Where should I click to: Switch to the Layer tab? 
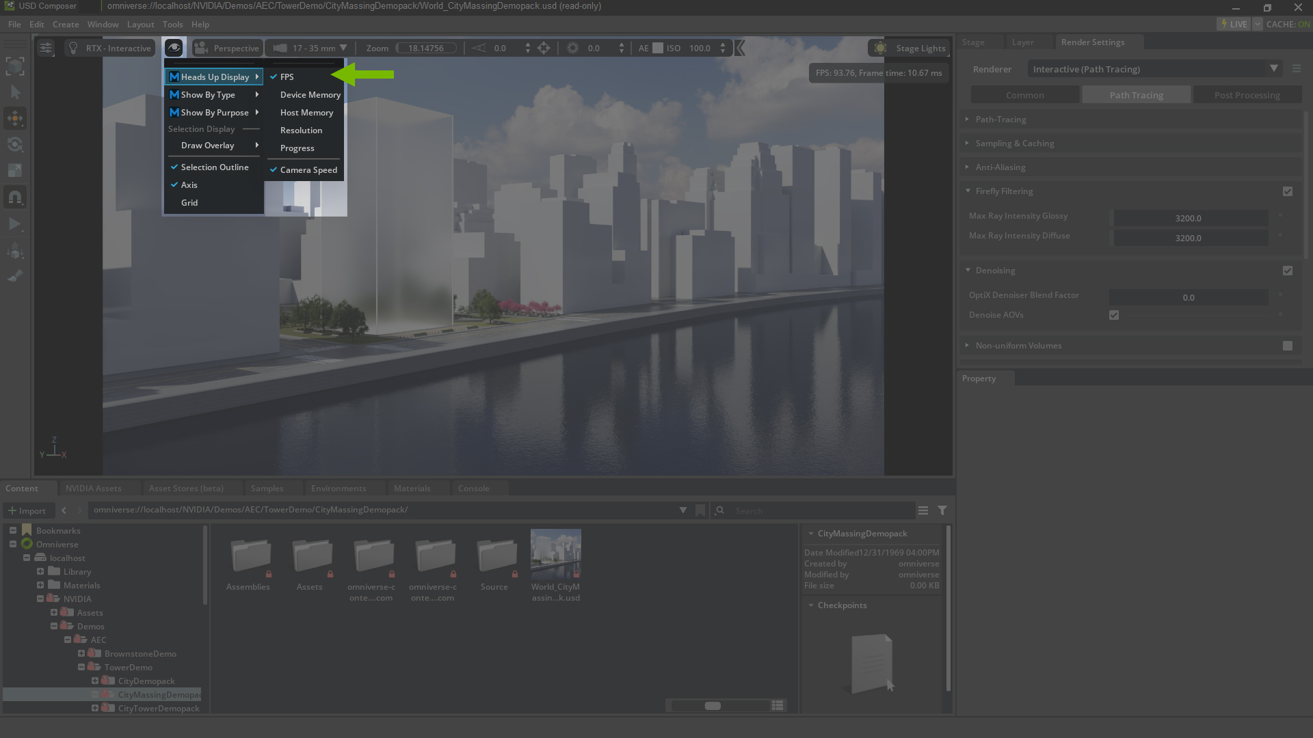tap(1022, 42)
